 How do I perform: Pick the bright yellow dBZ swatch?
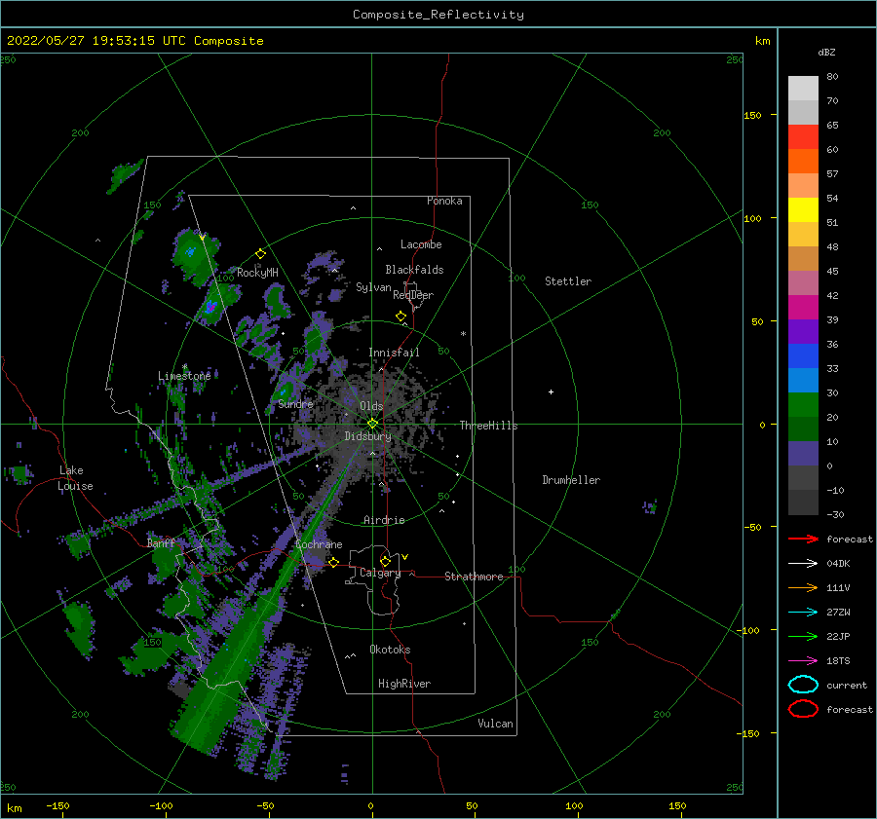pos(803,210)
